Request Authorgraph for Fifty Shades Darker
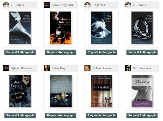Image resolution: width=163 pixels, height=121 pixels. [x=101, y=52]
